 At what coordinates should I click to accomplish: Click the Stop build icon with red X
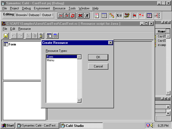click(80, 16)
